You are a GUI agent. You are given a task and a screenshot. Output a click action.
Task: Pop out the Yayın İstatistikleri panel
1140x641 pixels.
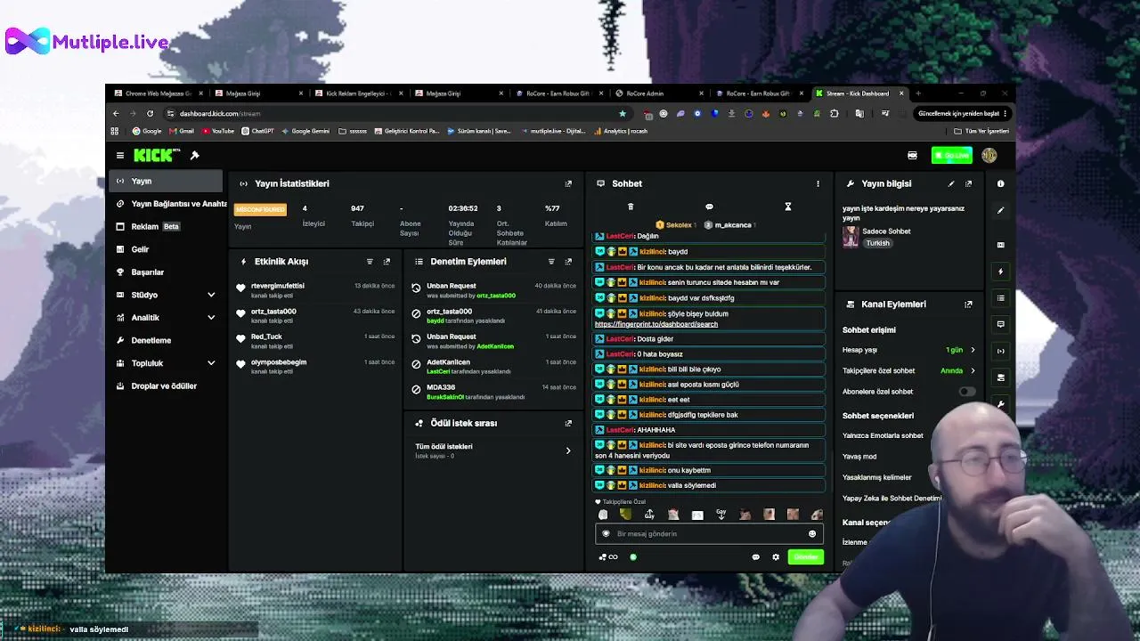click(x=568, y=183)
